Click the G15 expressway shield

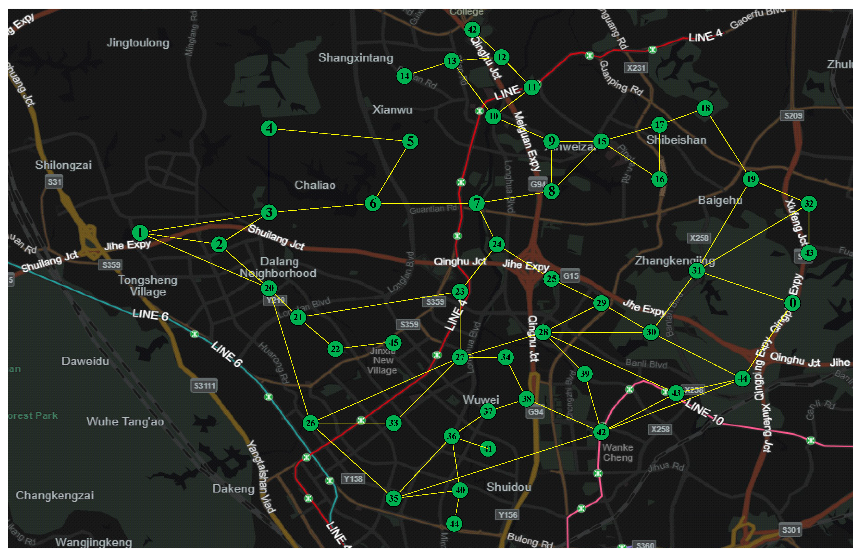pyautogui.click(x=570, y=276)
